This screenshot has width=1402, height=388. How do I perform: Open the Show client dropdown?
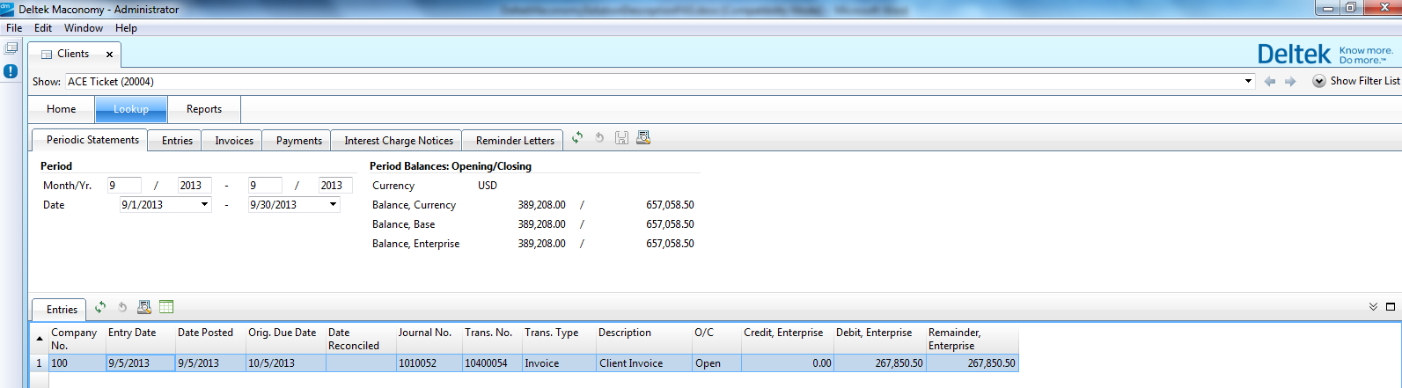[x=1248, y=81]
